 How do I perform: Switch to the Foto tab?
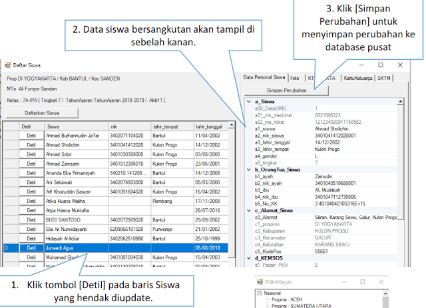tap(295, 78)
